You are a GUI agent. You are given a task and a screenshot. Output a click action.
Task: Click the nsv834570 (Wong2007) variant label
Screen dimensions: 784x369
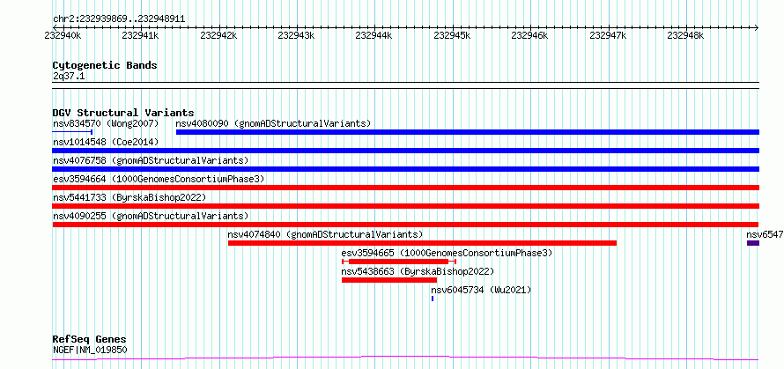point(106,123)
